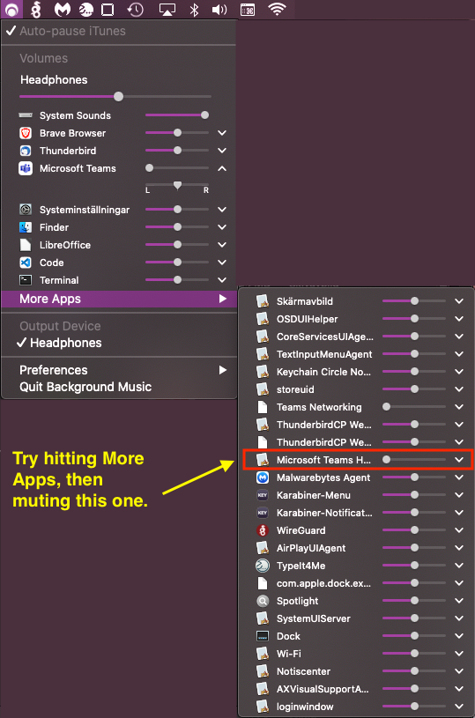Click the AXVisualSupportA... entry text
Screen dimensions: 475x718
point(323,689)
